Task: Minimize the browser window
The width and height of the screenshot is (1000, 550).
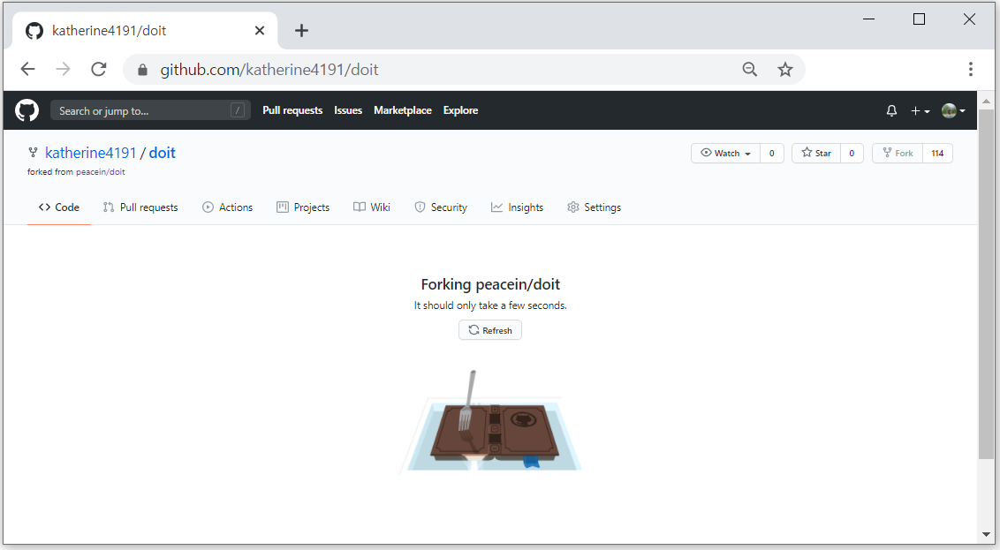Action: 868,19
